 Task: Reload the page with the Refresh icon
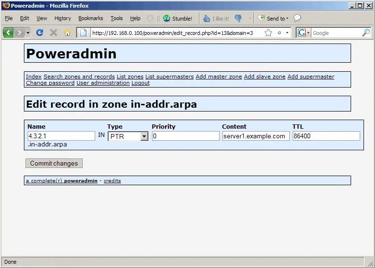click(40, 33)
